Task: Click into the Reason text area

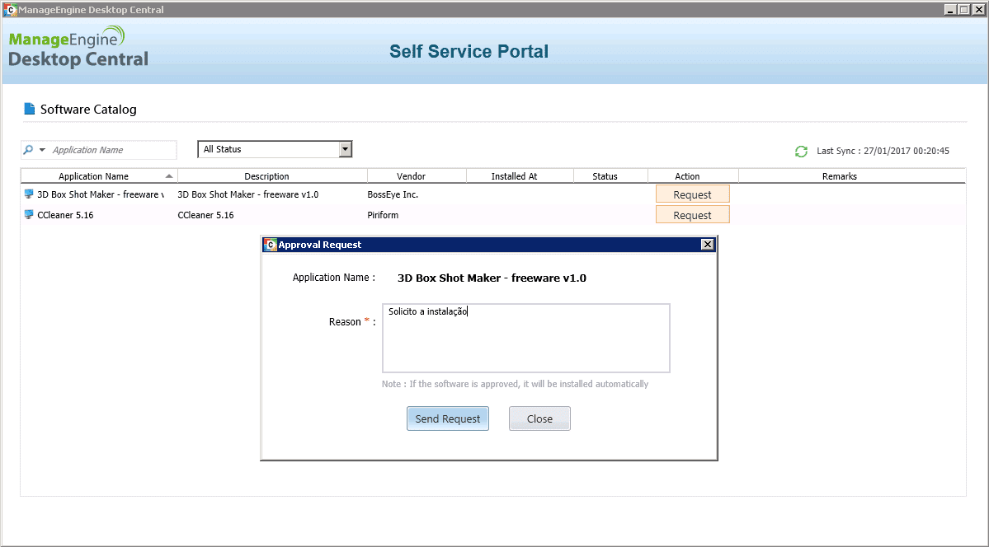Action: [526, 339]
